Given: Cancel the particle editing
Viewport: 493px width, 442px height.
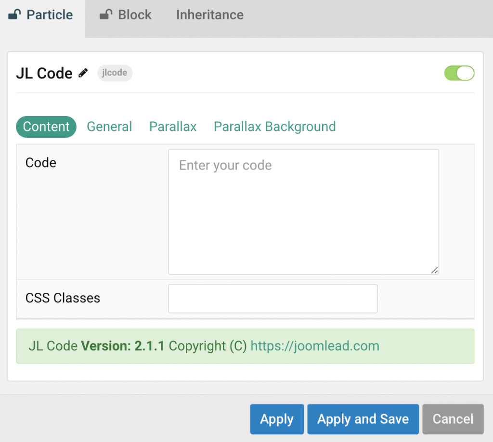Looking at the screenshot, I should click(x=453, y=419).
